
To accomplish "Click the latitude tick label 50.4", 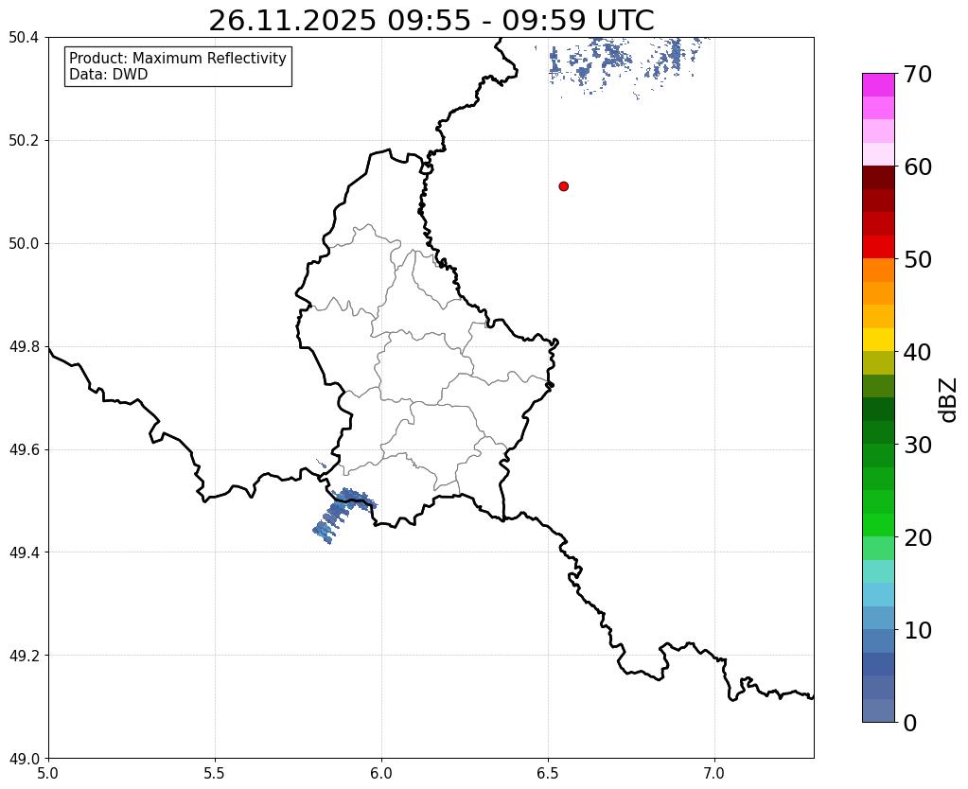I will tap(24, 38).
